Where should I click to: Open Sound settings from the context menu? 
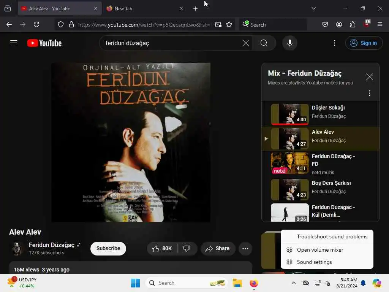coord(327,262)
